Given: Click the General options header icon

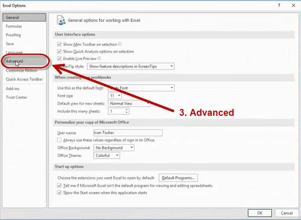Looking at the screenshot, I should 61,20.
